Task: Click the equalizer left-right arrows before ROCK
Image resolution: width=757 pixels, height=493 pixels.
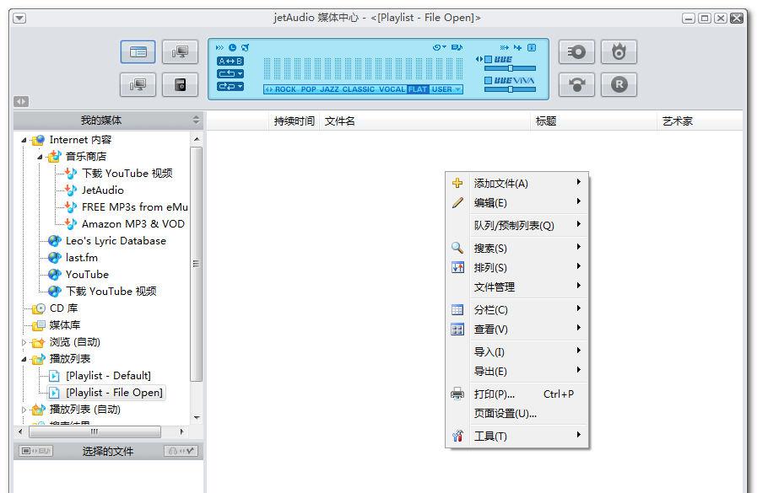Action: click(269, 89)
